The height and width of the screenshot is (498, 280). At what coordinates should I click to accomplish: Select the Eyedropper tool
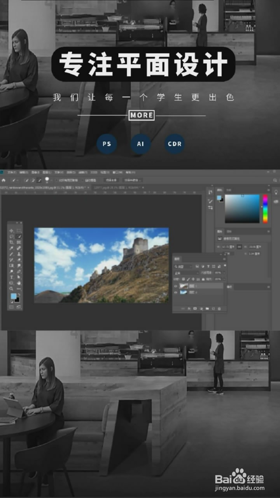point(11,248)
